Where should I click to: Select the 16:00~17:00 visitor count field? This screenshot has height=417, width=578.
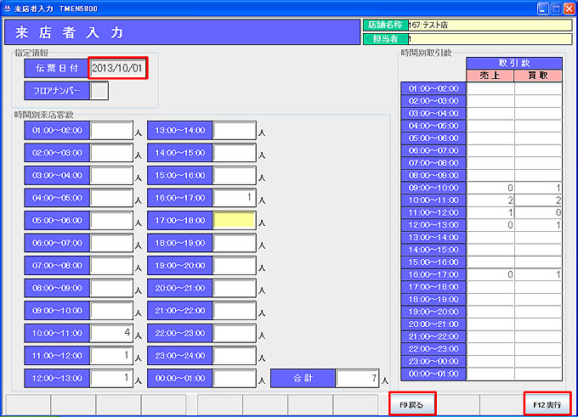click(x=235, y=197)
